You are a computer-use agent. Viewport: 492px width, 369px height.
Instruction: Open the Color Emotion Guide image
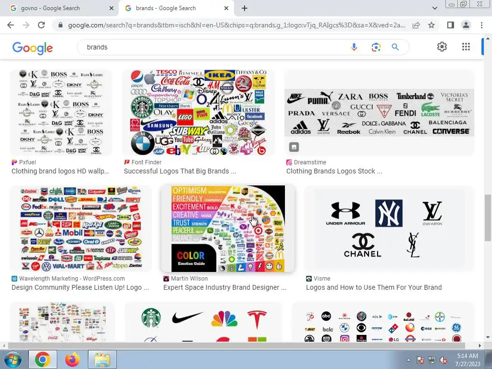tap(228, 229)
